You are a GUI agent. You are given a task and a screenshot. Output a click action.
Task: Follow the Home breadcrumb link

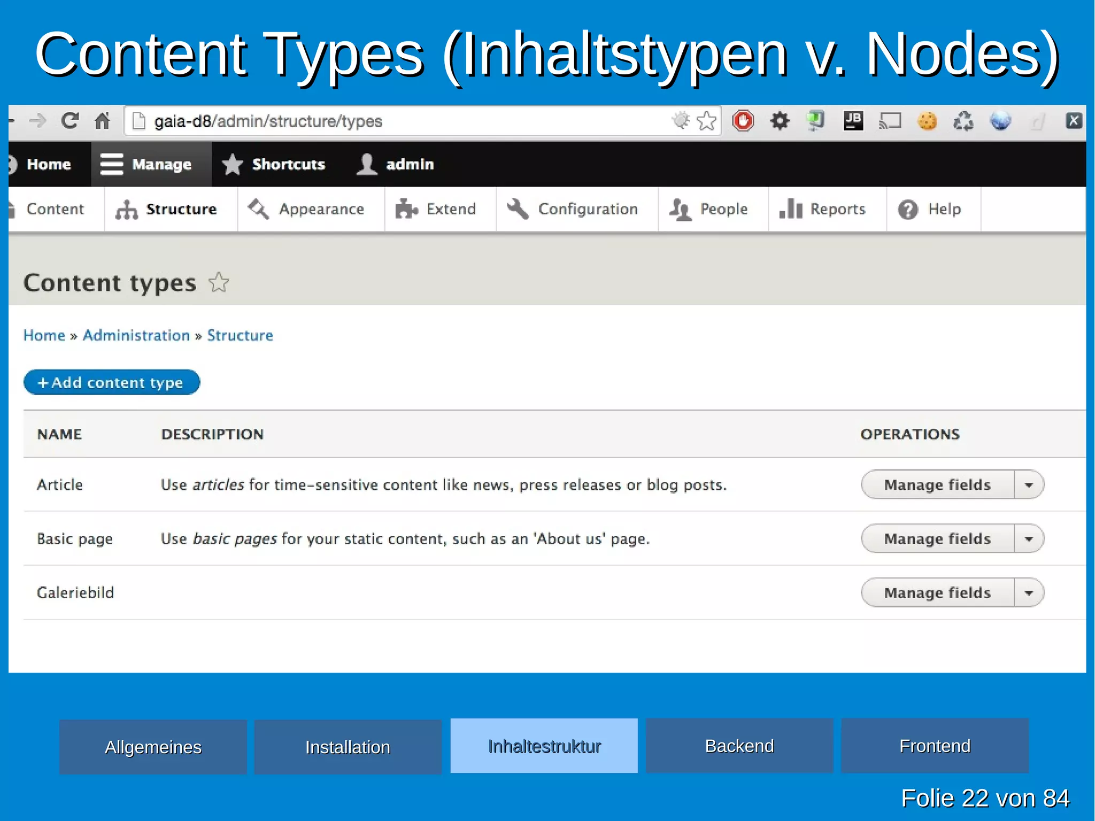tap(44, 335)
